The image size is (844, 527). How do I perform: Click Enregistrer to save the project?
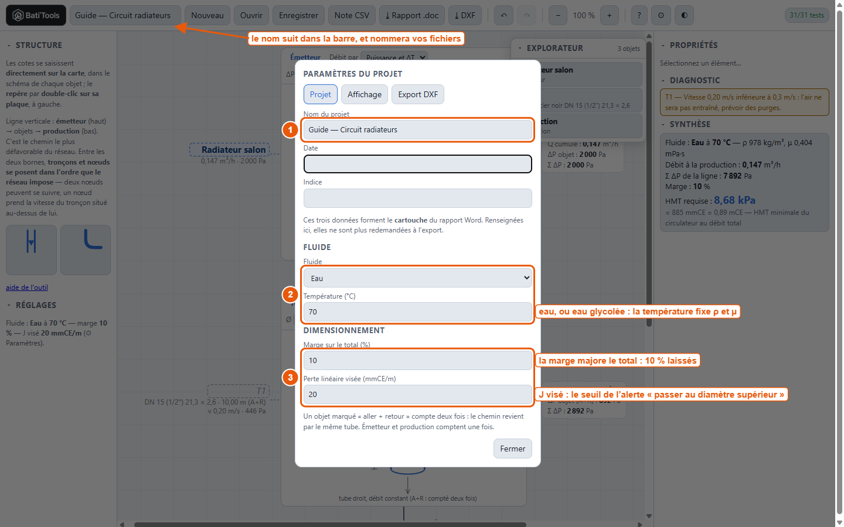click(298, 15)
